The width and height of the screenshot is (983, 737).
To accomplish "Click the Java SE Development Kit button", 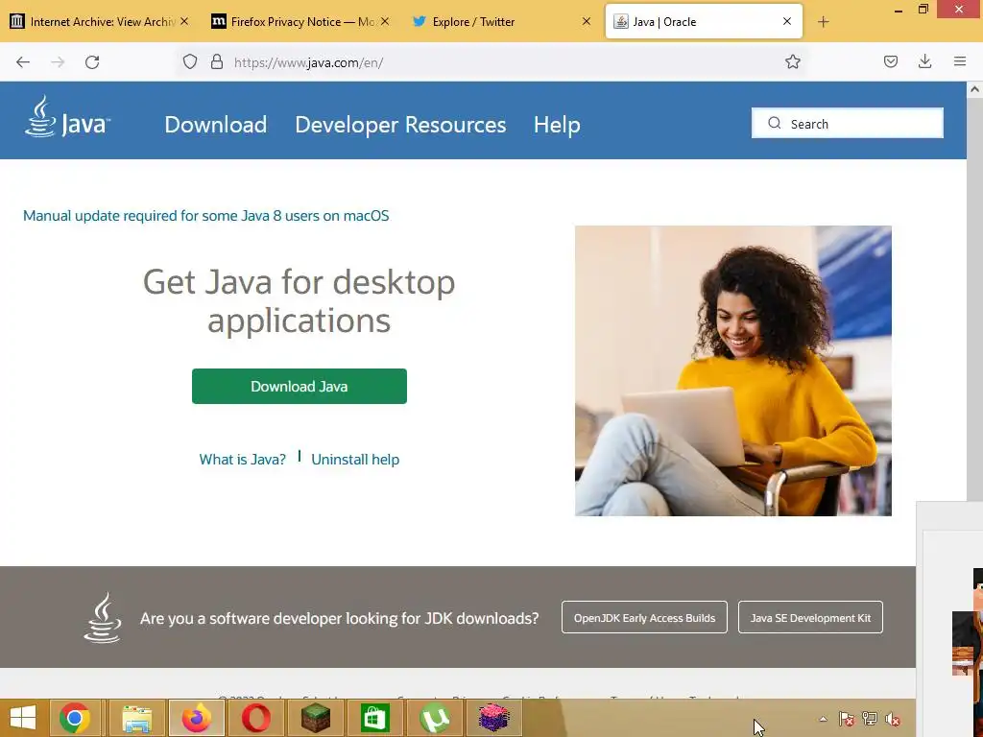I will (810, 617).
